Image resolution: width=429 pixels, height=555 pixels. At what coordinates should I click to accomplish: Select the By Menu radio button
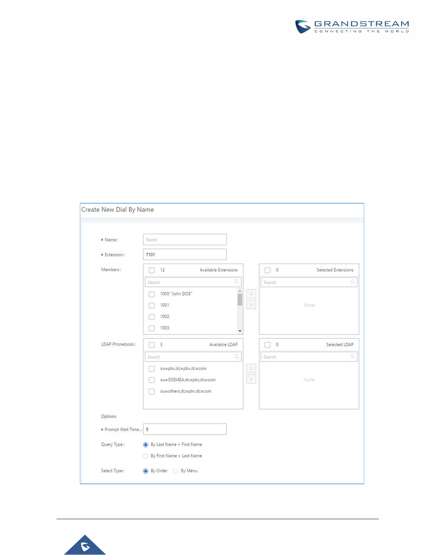176,471
